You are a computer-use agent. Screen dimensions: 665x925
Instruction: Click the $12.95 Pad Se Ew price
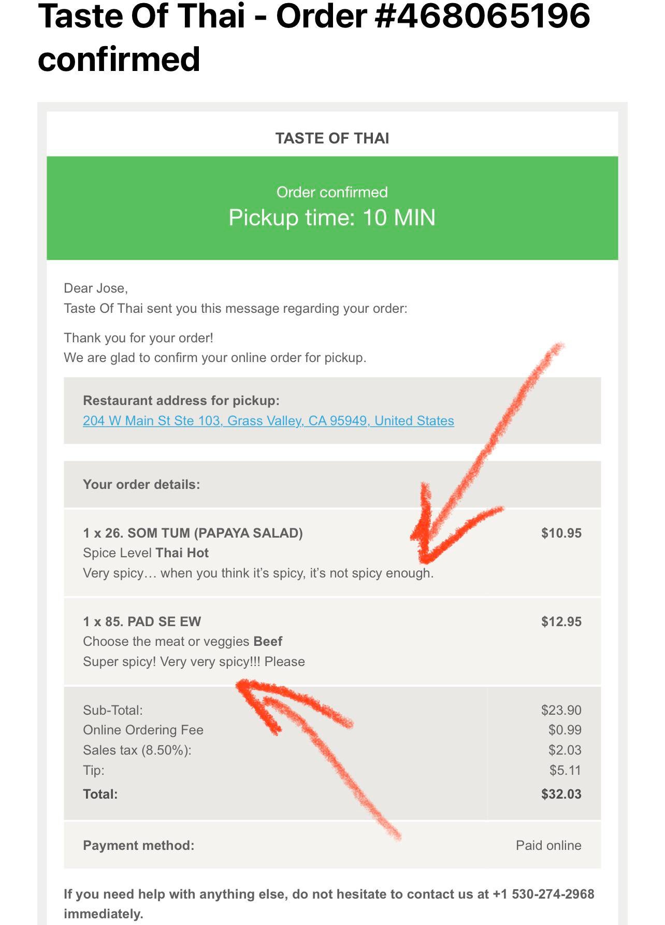pos(561,622)
